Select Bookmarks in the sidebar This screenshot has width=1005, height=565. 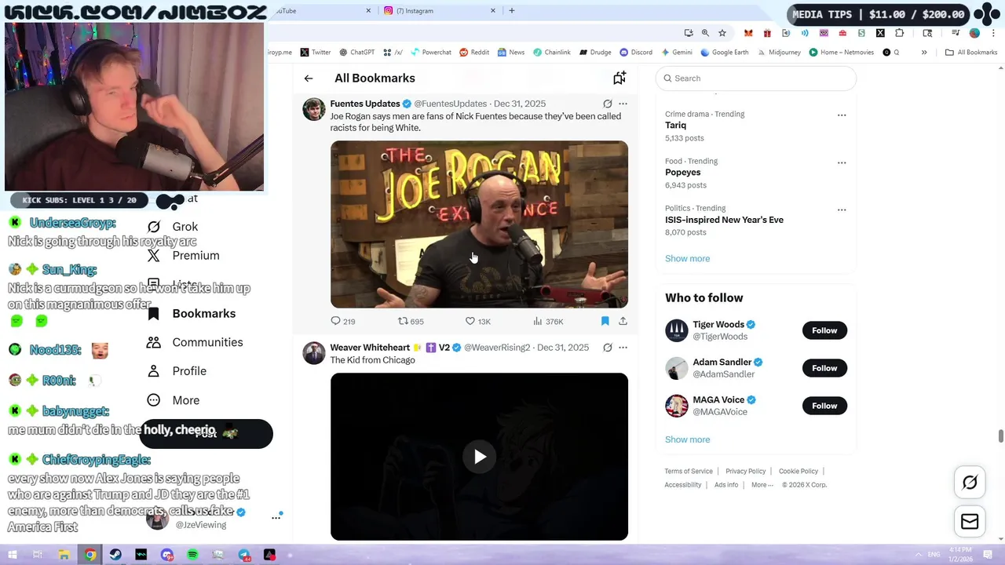click(192, 314)
